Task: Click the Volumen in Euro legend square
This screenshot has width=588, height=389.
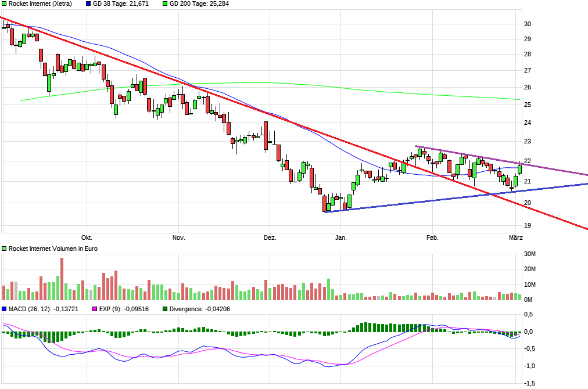Action: 4,248
